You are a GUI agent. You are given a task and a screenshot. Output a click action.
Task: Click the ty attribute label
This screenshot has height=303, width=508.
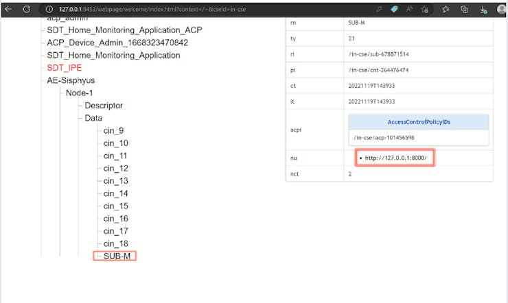coord(293,39)
